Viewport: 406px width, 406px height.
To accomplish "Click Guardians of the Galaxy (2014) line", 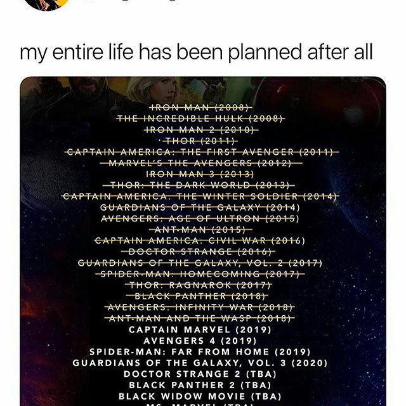I will 200,207.
